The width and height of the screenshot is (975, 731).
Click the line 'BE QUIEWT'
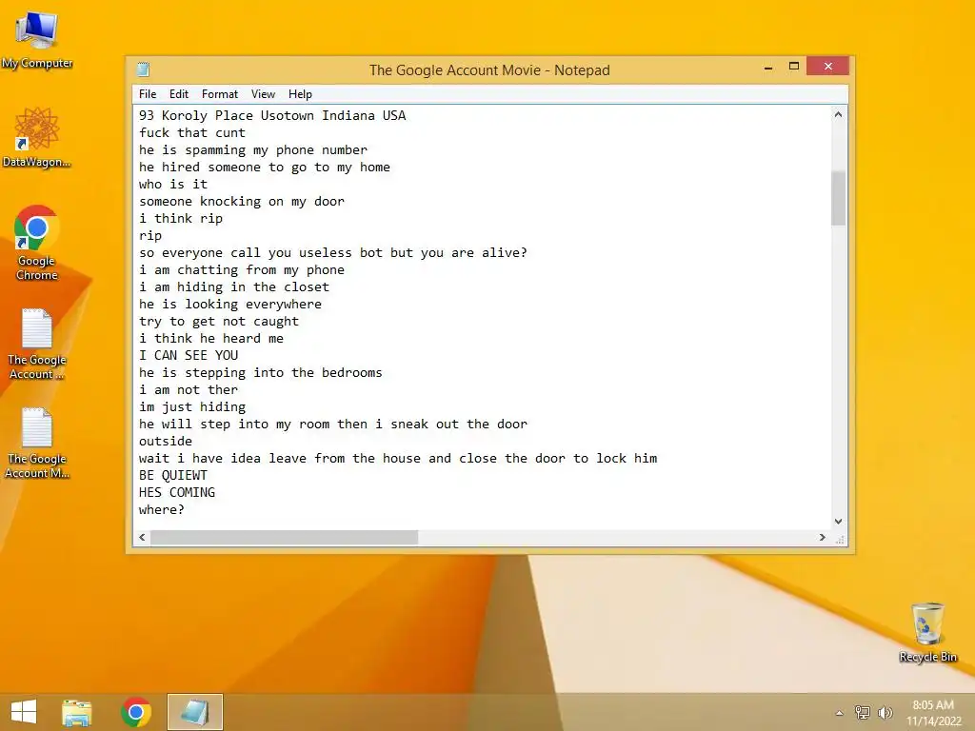point(173,476)
